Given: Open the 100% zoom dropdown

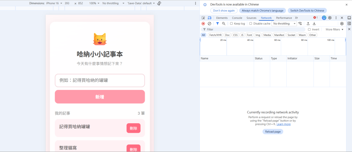Looking at the screenshot, I should pos(94,3).
